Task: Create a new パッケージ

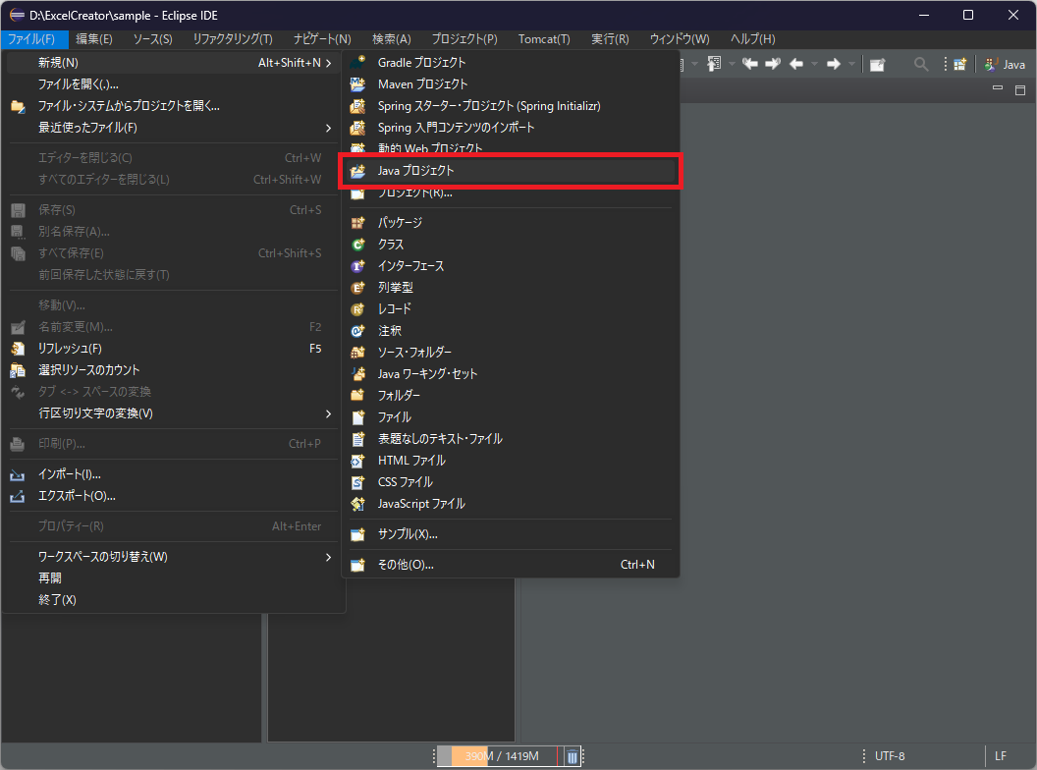Action: [510, 223]
